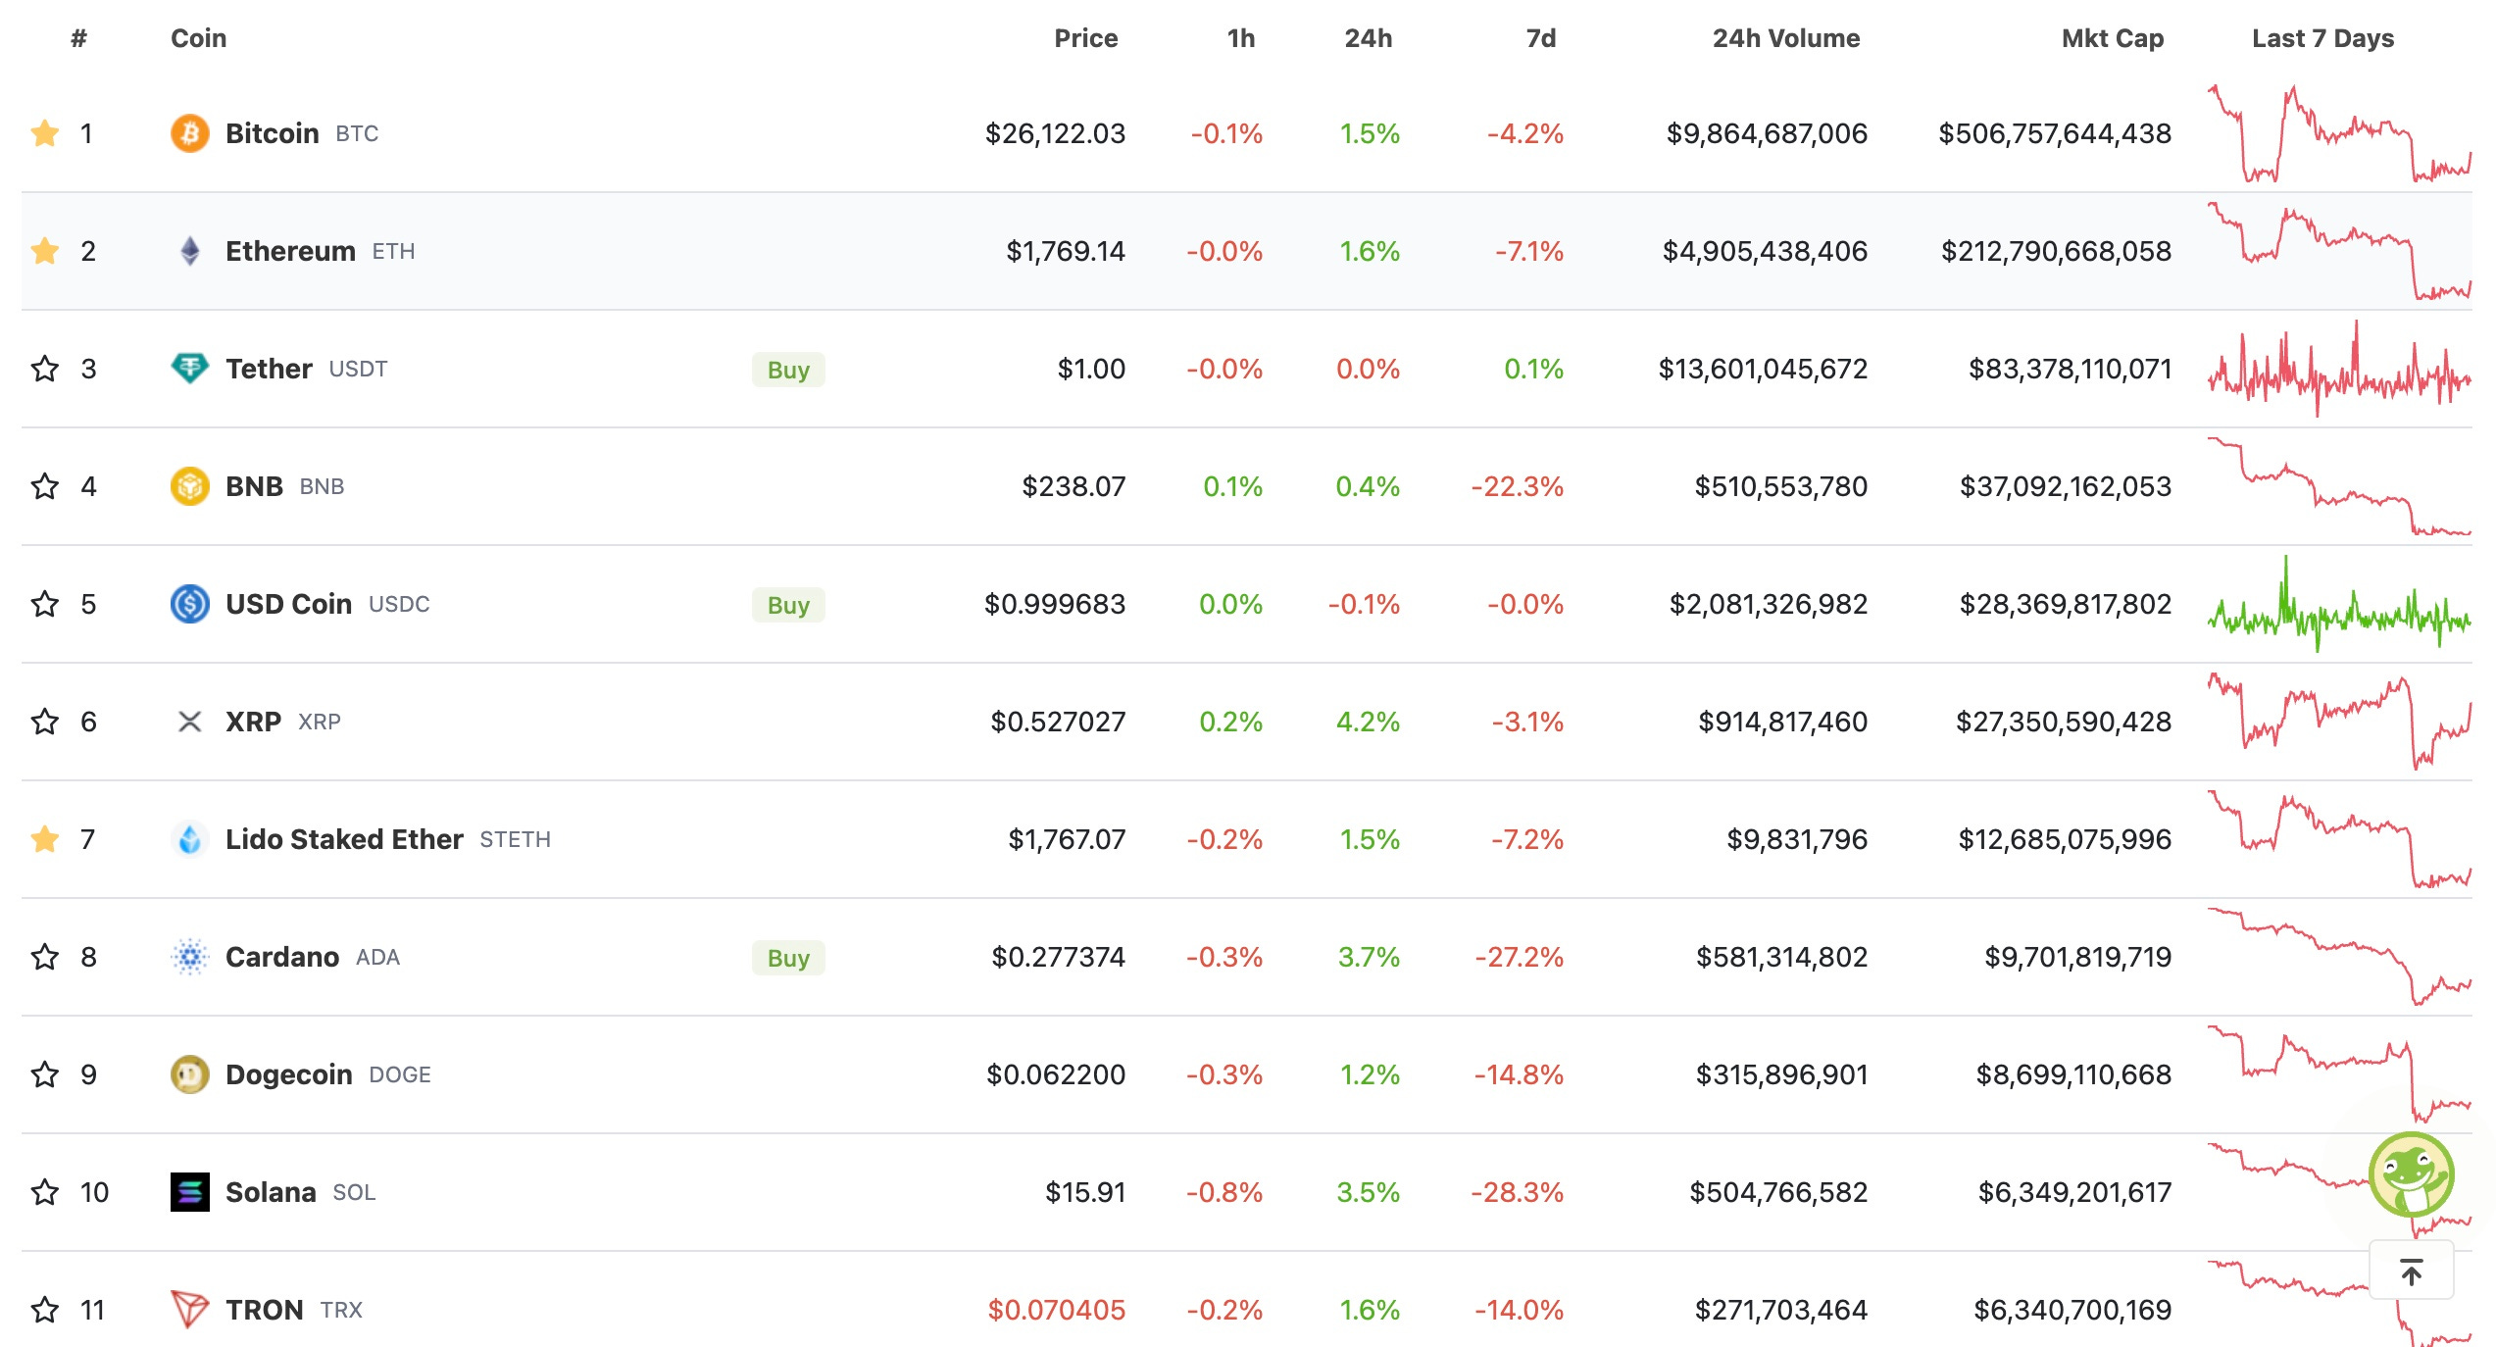The width and height of the screenshot is (2496, 1347).
Task: Click Solana 7d change -28.3%
Action: [x=1517, y=1192]
